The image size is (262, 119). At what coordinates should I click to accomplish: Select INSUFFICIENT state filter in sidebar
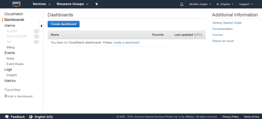coord(17,36)
